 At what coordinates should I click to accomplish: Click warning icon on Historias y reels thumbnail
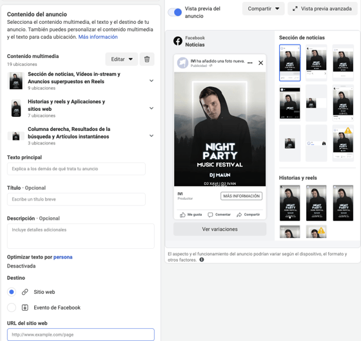click(322, 230)
